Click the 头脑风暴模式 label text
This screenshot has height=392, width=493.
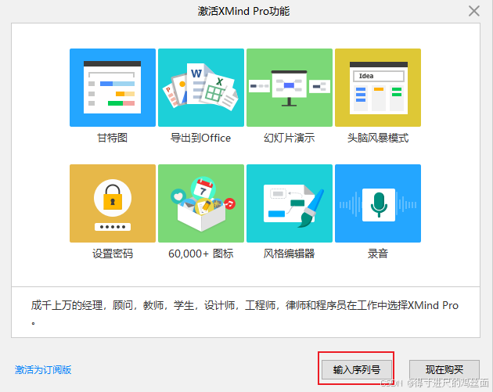point(378,138)
